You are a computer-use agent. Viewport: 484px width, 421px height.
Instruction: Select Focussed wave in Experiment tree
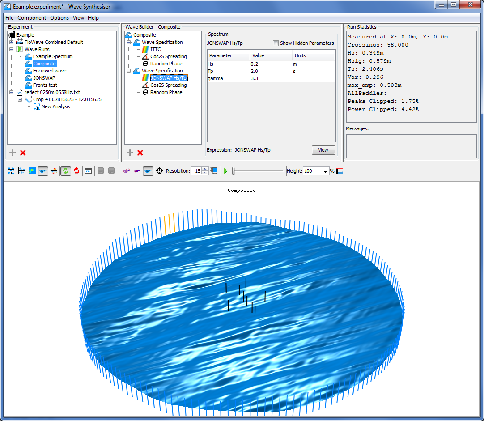(x=50, y=71)
